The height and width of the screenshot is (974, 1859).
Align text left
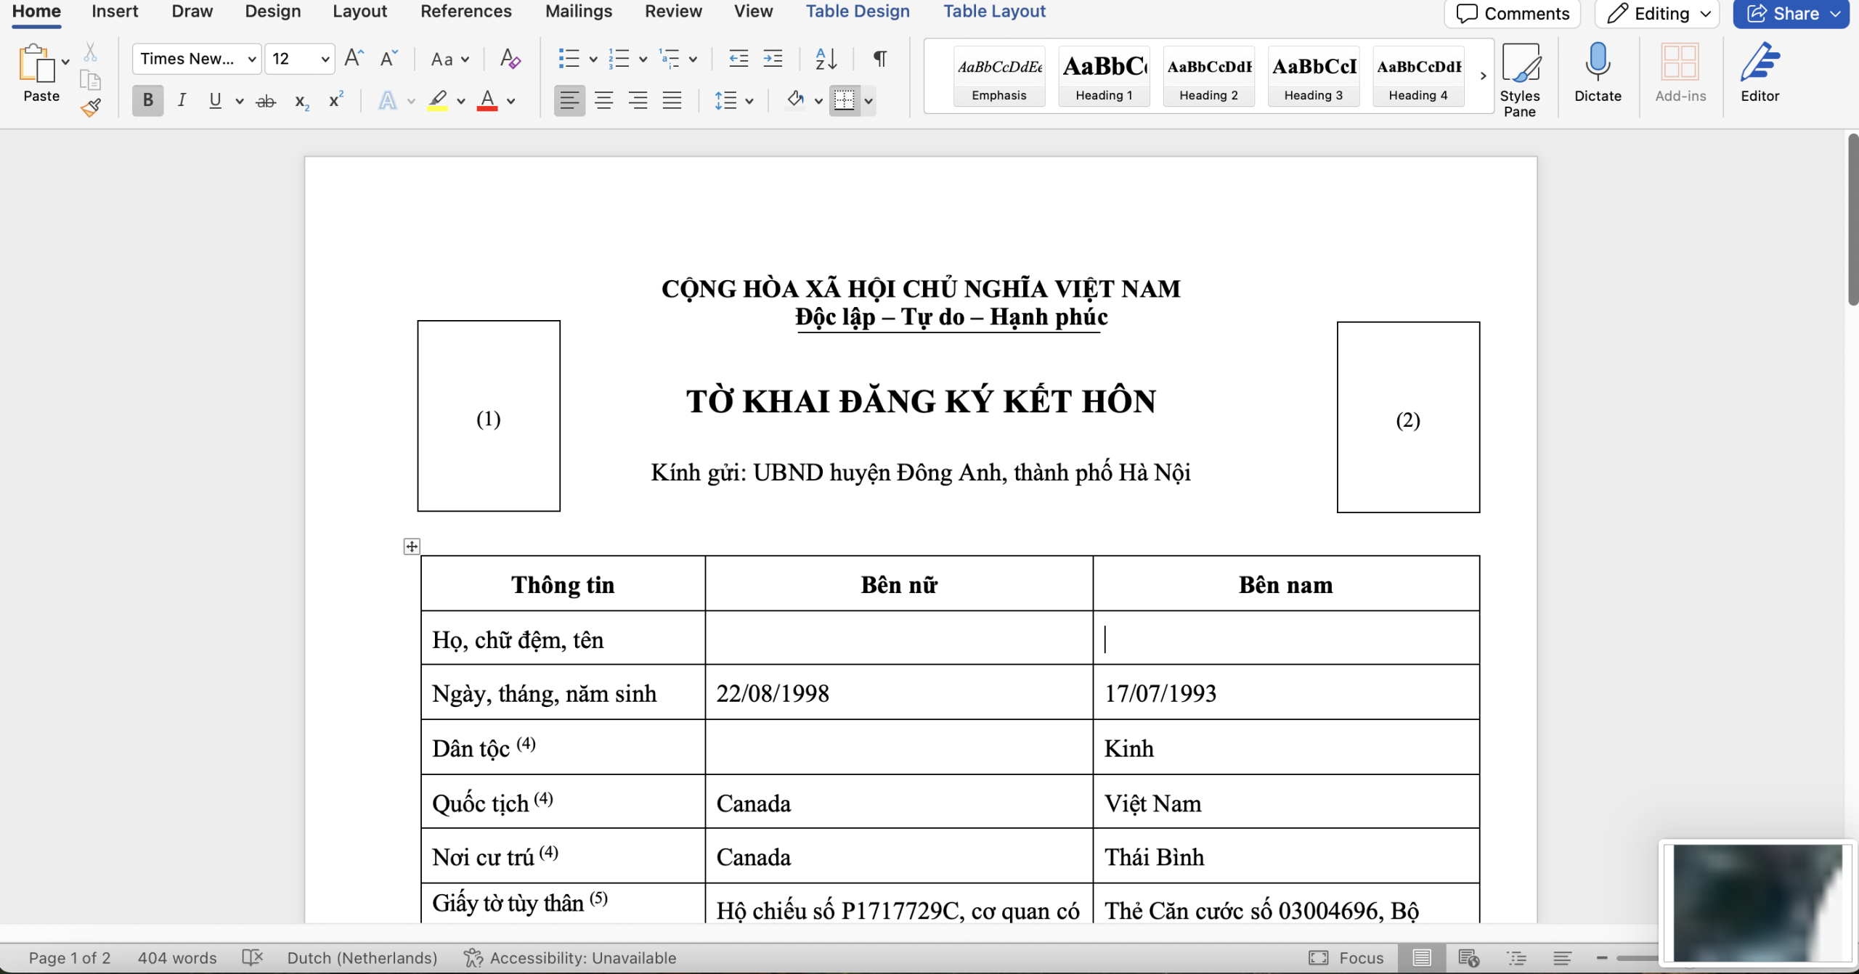(569, 100)
